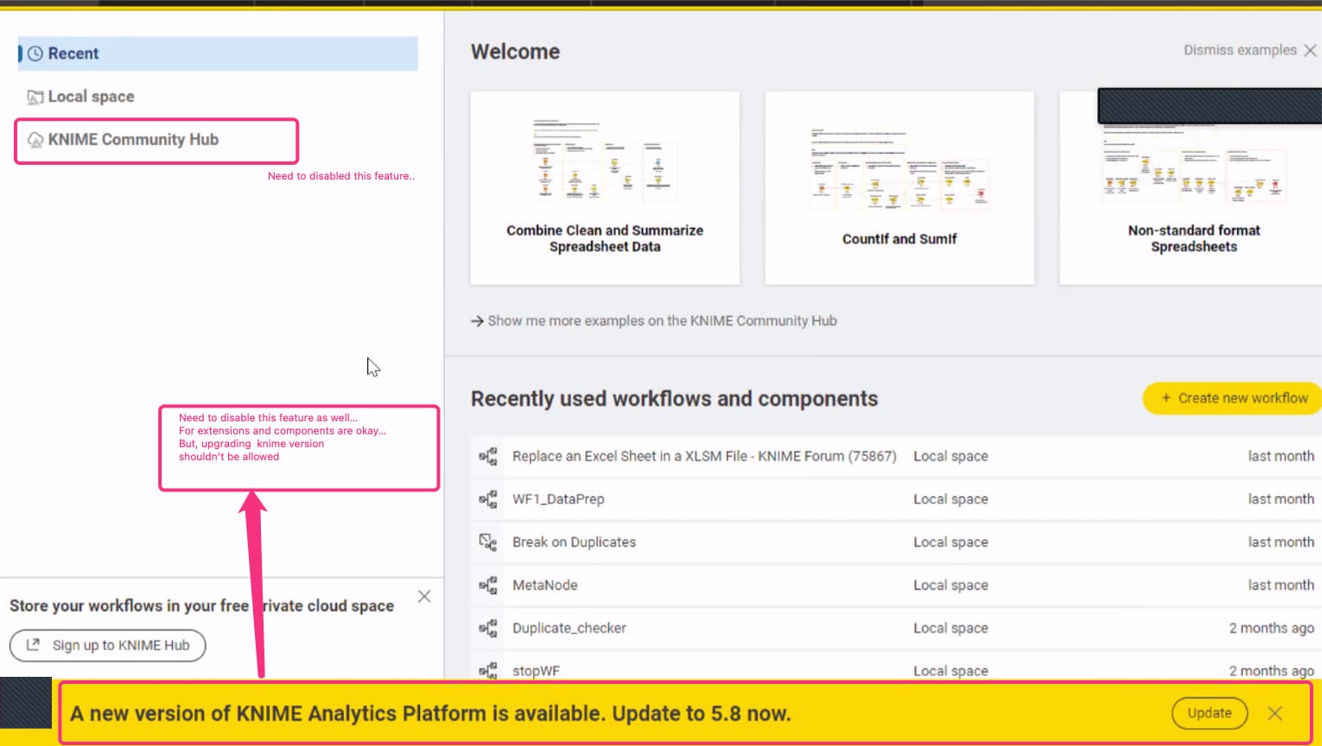Select KNIME Community Hub in sidebar

pyautogui.click(x=133, y=140)
